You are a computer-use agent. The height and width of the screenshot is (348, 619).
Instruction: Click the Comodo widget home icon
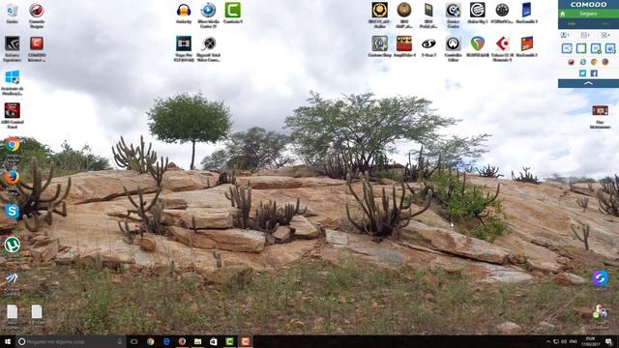click(x=563, y=14)
